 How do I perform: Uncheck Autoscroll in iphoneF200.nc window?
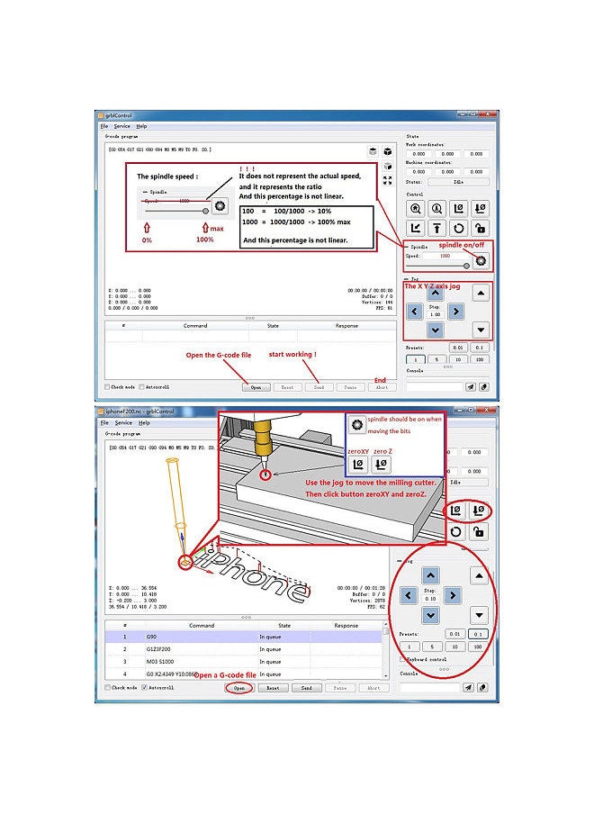point(144,687)
